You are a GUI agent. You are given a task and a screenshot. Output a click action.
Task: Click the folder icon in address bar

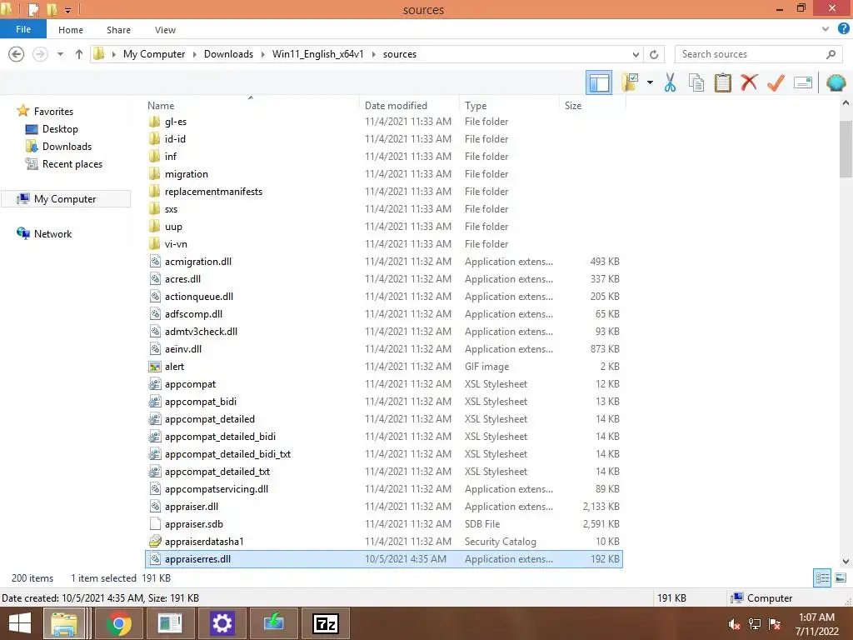click(x=99, y=54)
